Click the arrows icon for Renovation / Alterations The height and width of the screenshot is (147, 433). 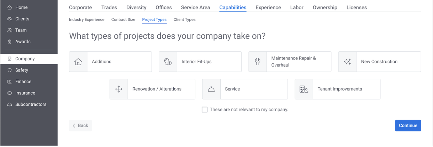pyautogui.click(x=119, y=89)
